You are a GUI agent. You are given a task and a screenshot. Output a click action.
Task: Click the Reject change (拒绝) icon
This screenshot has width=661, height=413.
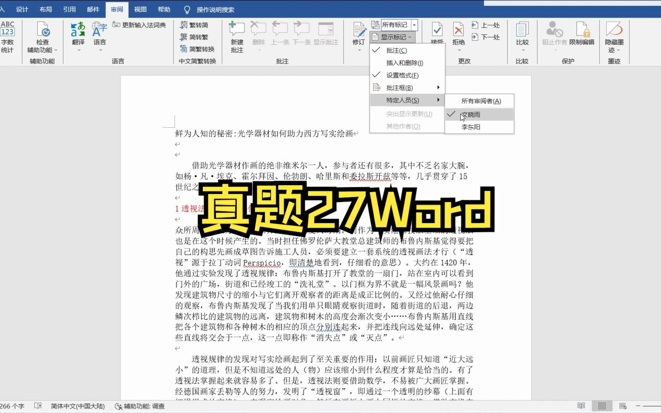coord(458,30)
